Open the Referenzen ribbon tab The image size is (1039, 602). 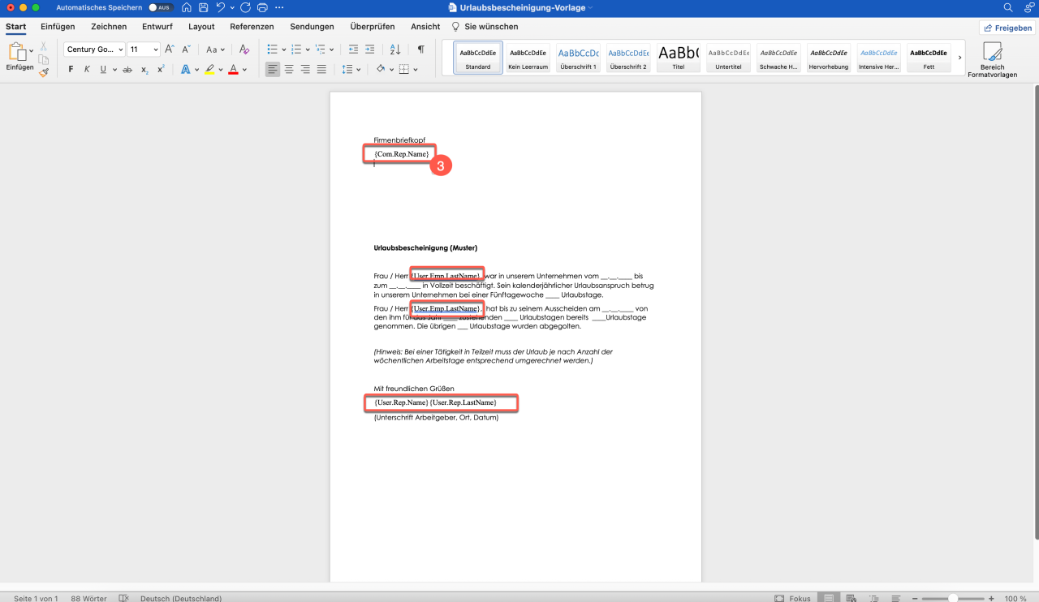252,27
